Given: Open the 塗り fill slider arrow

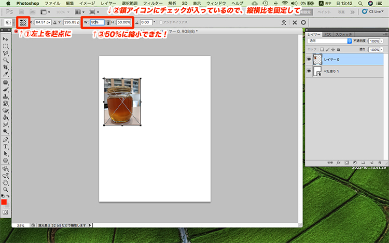Looking at the screenshot, I should point(382,50).
